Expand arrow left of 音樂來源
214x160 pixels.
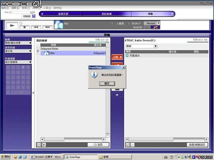pyautogui.click(x=42, y=14)
